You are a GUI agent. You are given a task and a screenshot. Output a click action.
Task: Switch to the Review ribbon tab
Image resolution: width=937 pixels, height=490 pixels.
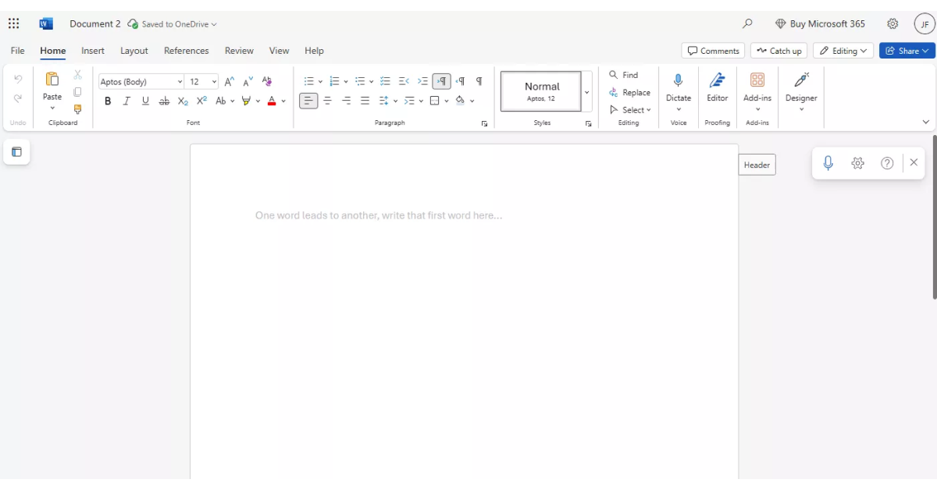click(239, 50)
